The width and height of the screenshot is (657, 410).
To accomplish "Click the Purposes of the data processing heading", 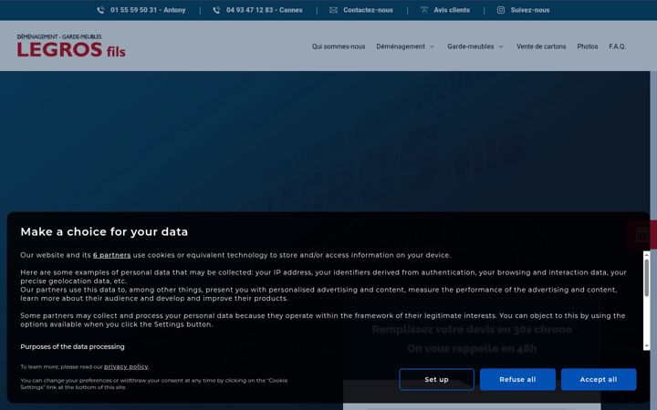I will point(72,347).
